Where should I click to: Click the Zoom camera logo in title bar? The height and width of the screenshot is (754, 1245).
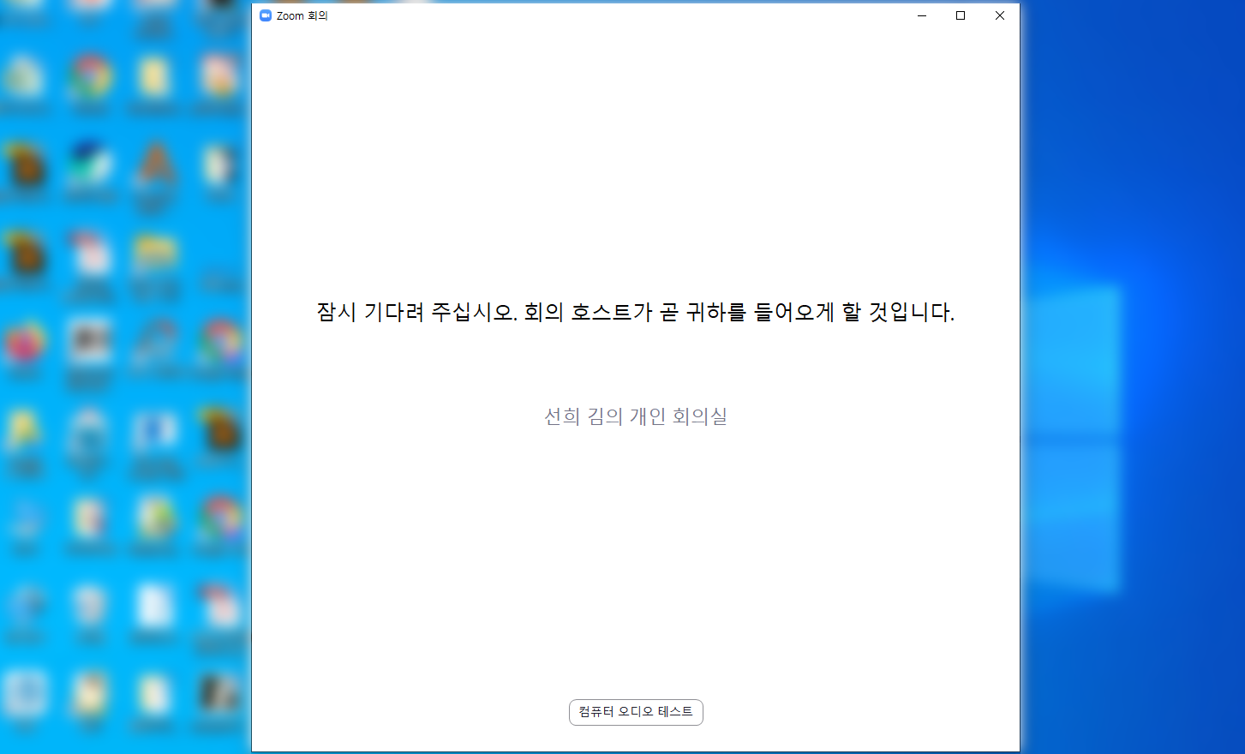pos(266,15)
